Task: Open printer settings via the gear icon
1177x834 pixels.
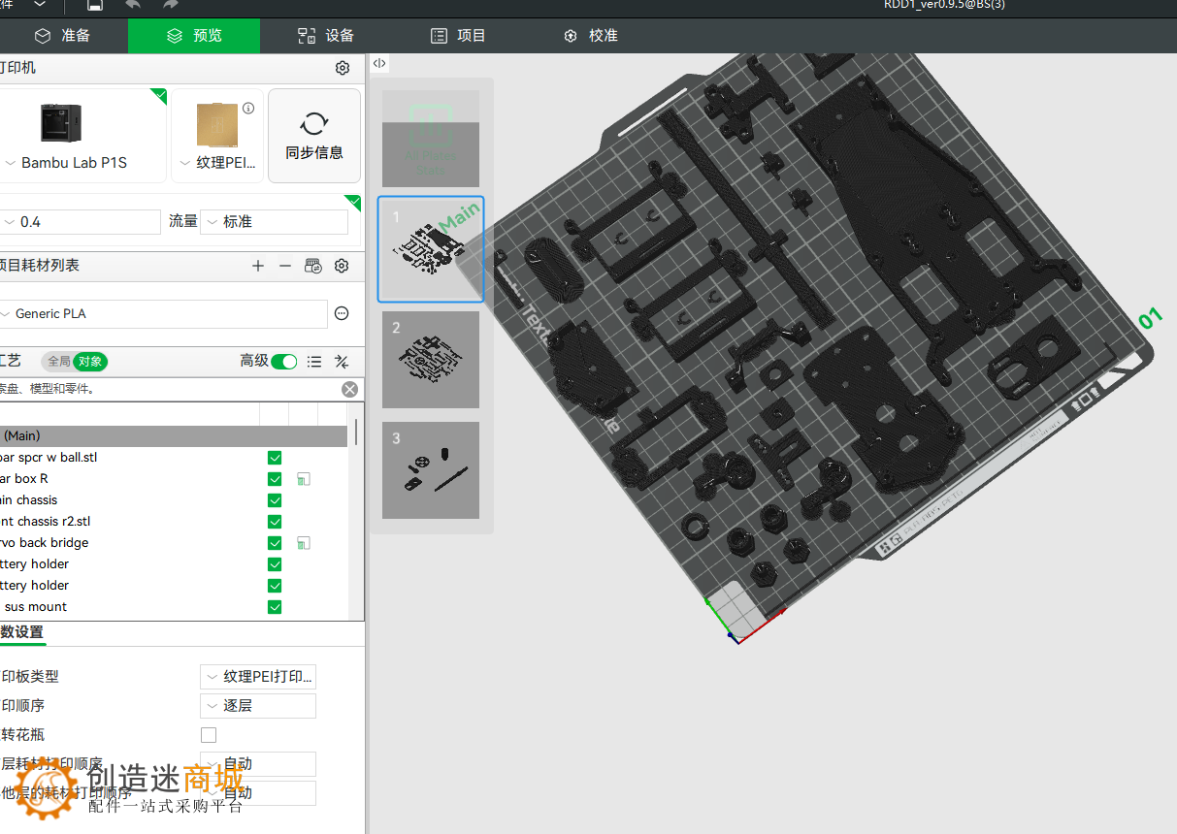Action: 342,68
